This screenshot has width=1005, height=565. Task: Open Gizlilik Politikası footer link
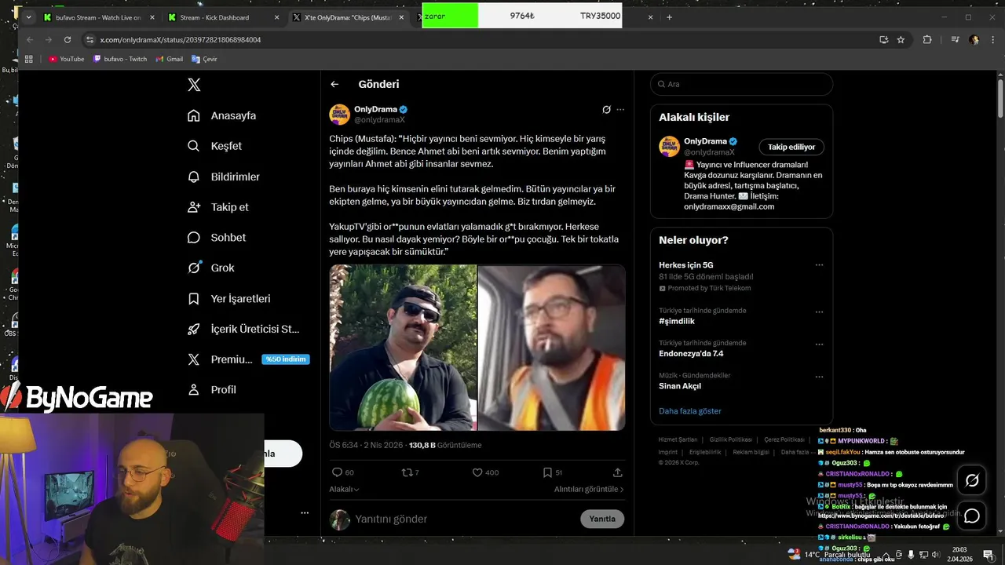730,439
